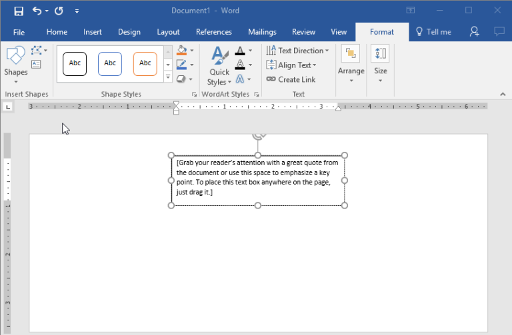Viewport: 512px width, 335px height.
Task: Click the Shape Fill paint bucket icon
Action: pyautogui.click(x=181, y=51)
